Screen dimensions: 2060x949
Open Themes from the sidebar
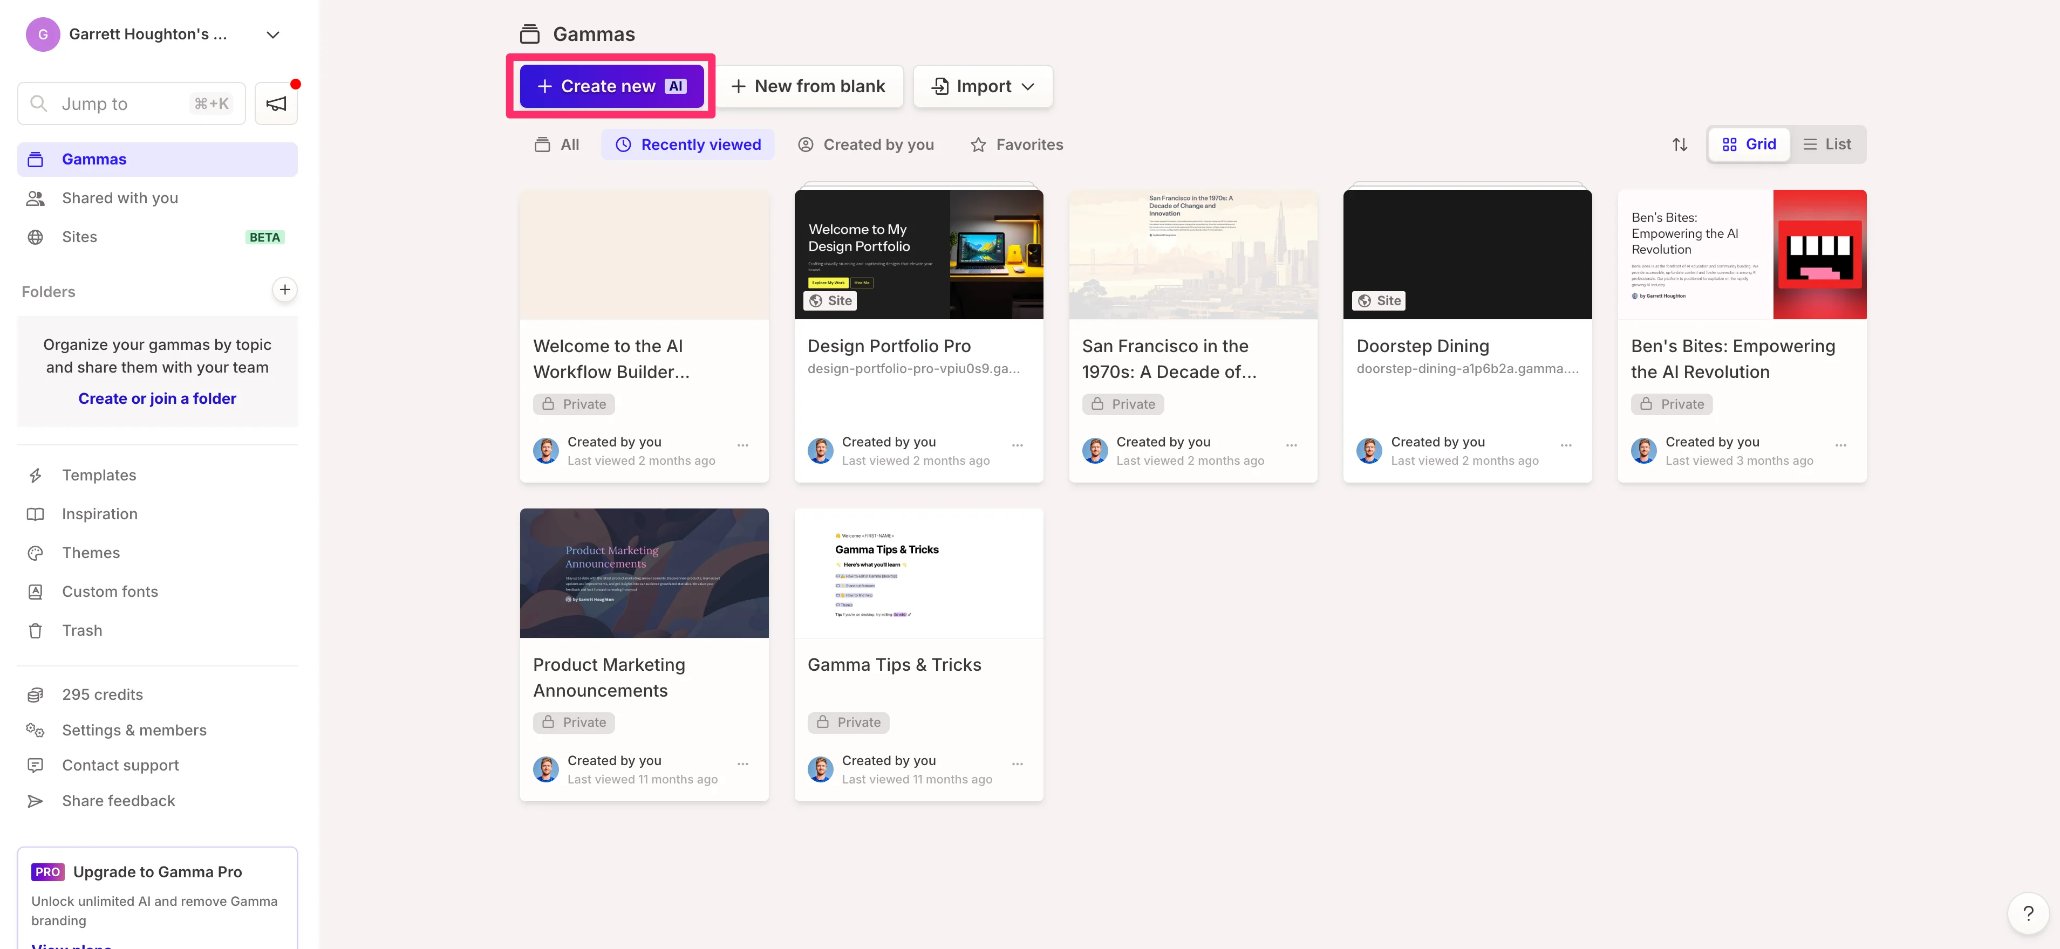pyautogui.click(x=90, y=553)
